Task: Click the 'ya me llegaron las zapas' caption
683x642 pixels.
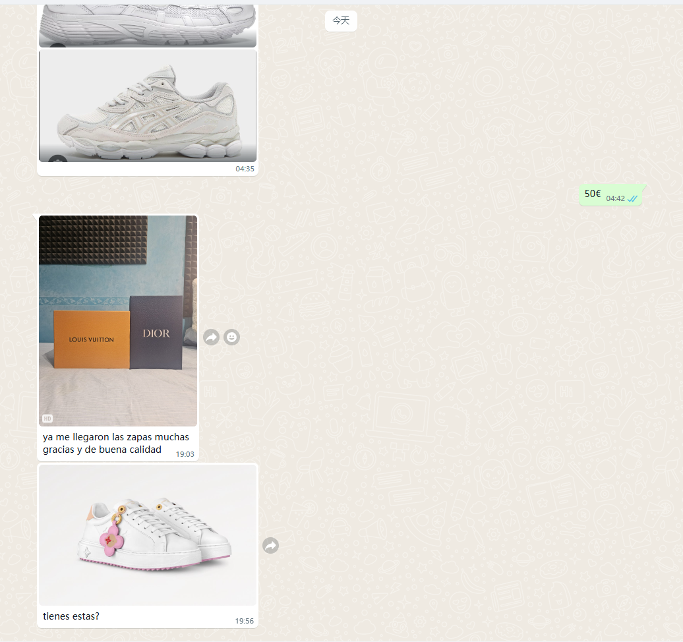Action: pyautogui.click(x=116, y=443)
